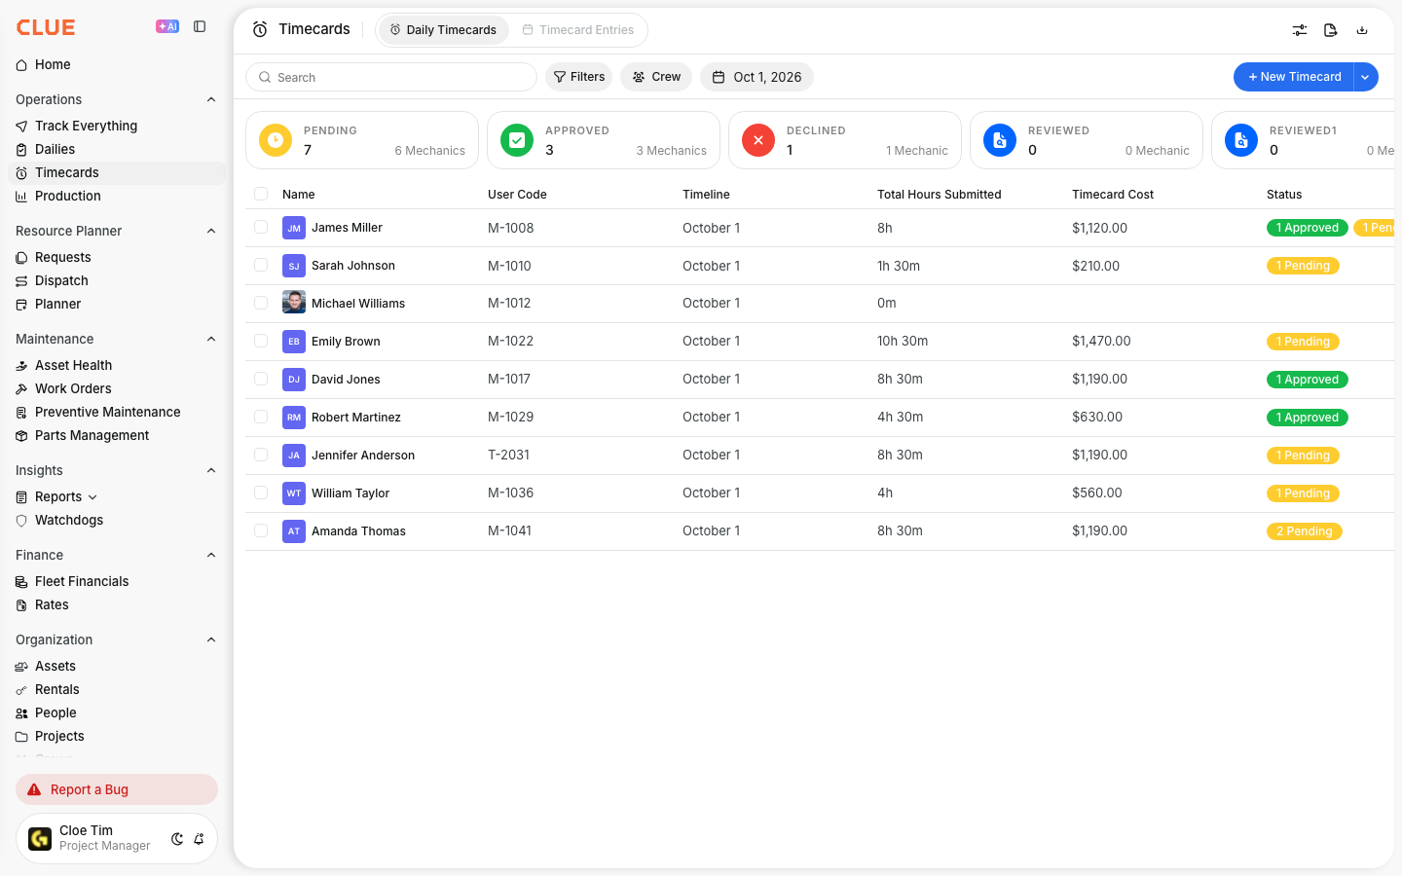Click the Declined red X icon
The height and width of the screenshot is (876, 1402).
click(x=758, y=140)
